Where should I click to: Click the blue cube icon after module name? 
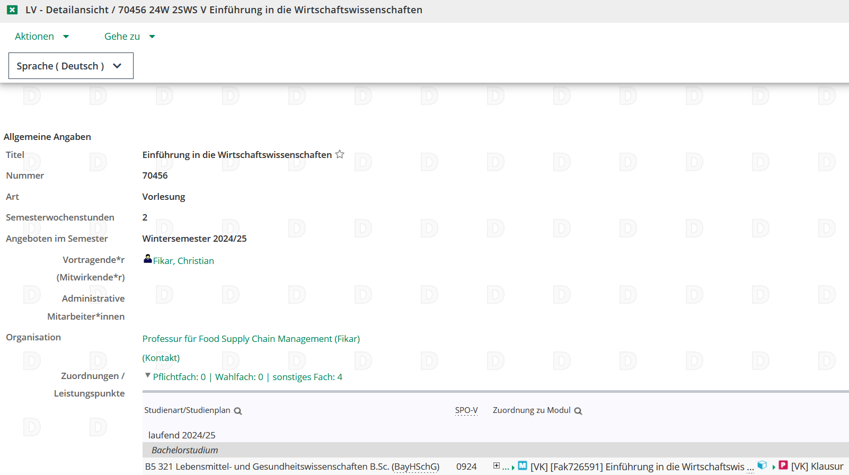(x=762, y=465)
